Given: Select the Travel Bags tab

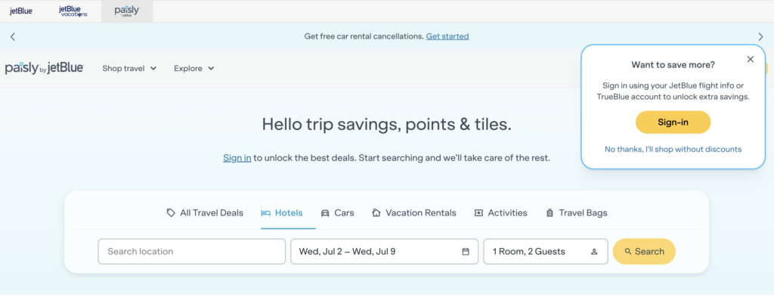Looking at the screenshot, I should [577, 212].
